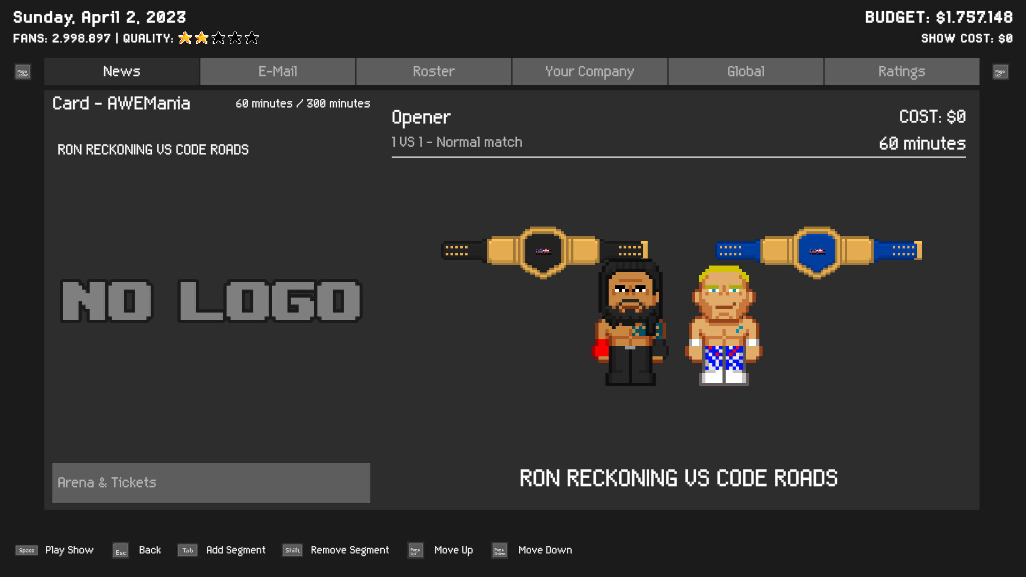Open Arena & Tickets settings
This screenshot has width=1026, height=577.
click(x=211, y=482)
